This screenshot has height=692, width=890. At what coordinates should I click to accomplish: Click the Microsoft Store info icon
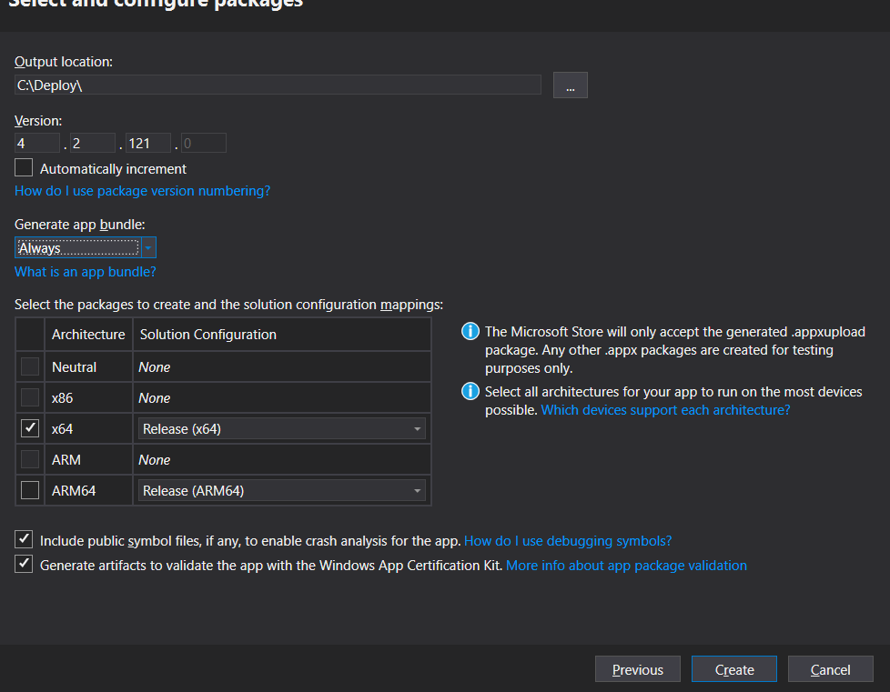click(470, 331)
